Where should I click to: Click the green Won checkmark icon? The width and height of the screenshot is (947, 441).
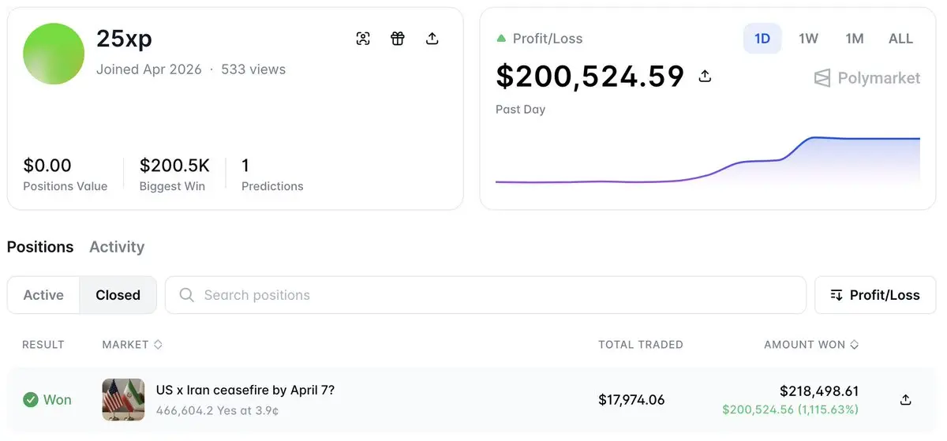pyautogui.click(x=31, y=400)
